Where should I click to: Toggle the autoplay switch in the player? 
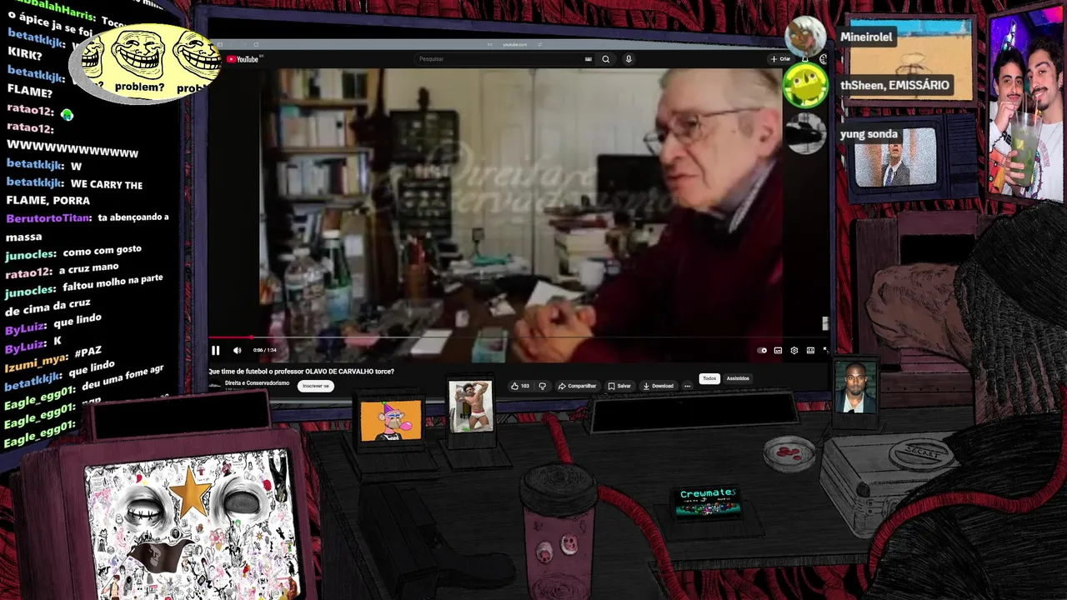point(762,351)
